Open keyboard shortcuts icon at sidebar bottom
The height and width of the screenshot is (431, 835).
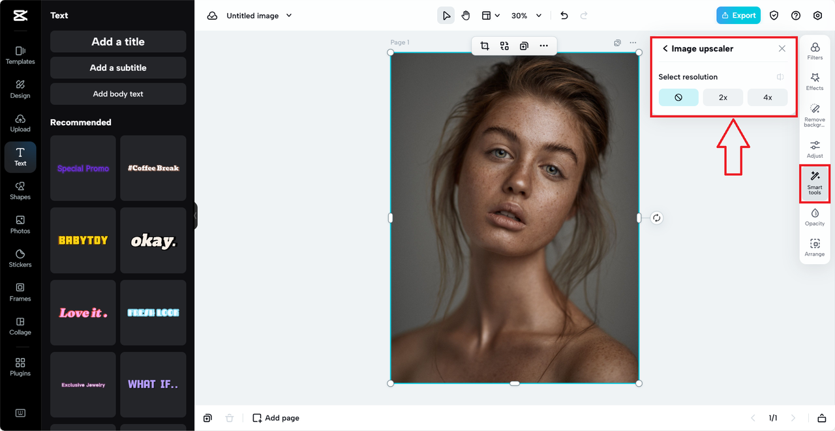[20, 413]
